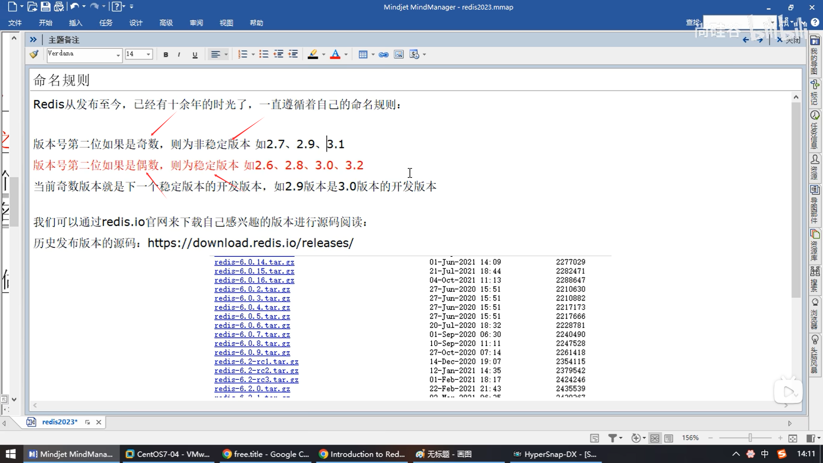Click the format painter brush icon

34,54
